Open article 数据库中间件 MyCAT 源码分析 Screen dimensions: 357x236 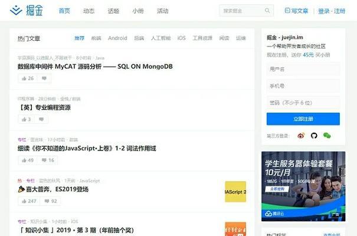pos(95,67)
